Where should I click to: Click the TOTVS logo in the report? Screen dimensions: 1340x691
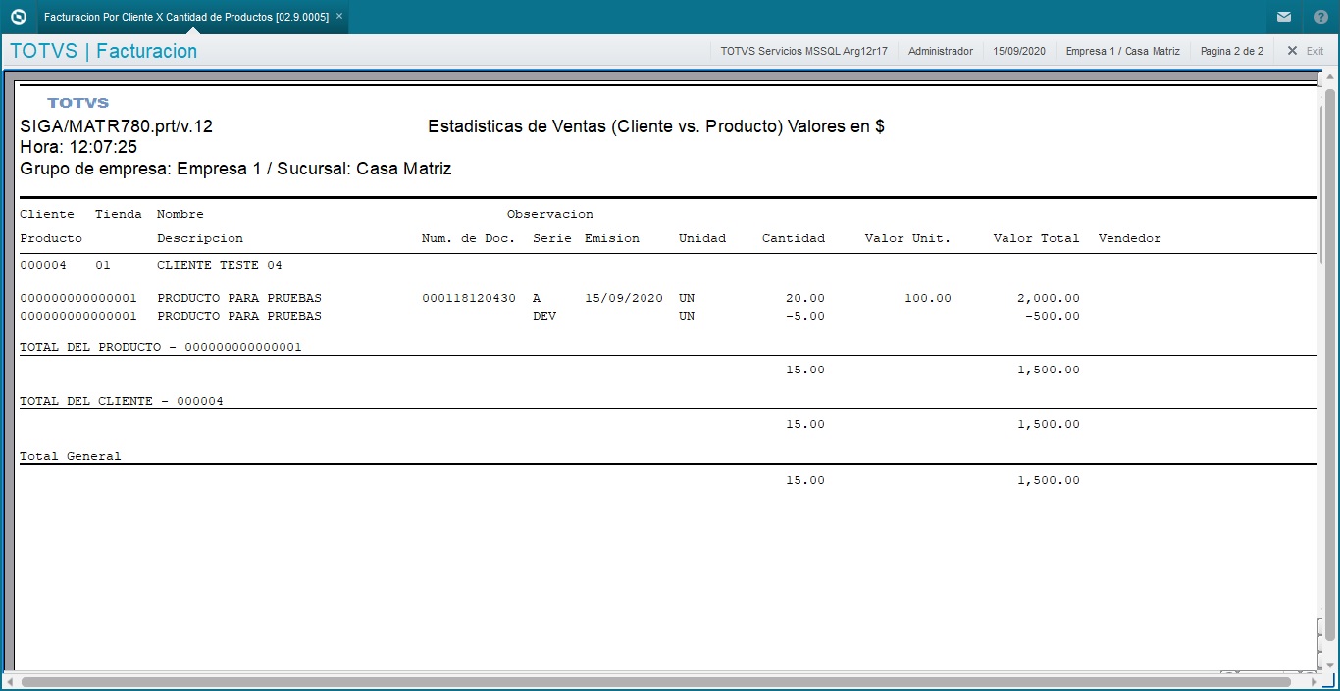pyautogui.click(x=77, y=103)
